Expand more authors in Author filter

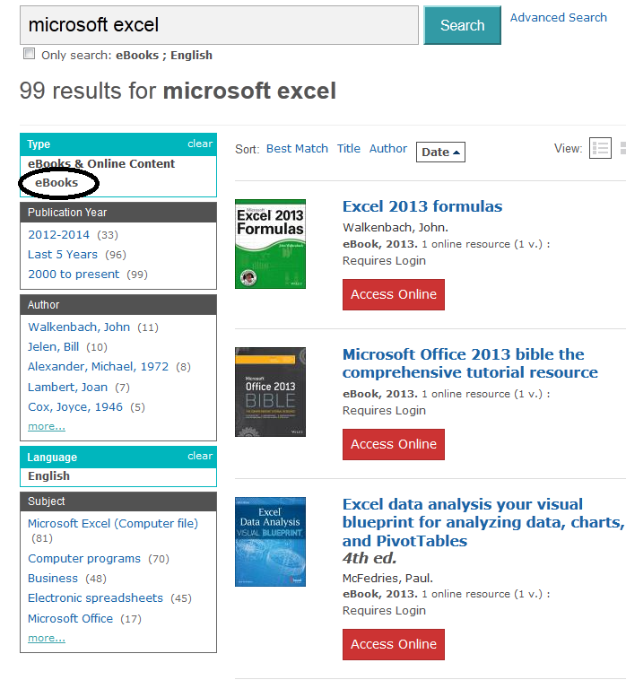(47, 426)
